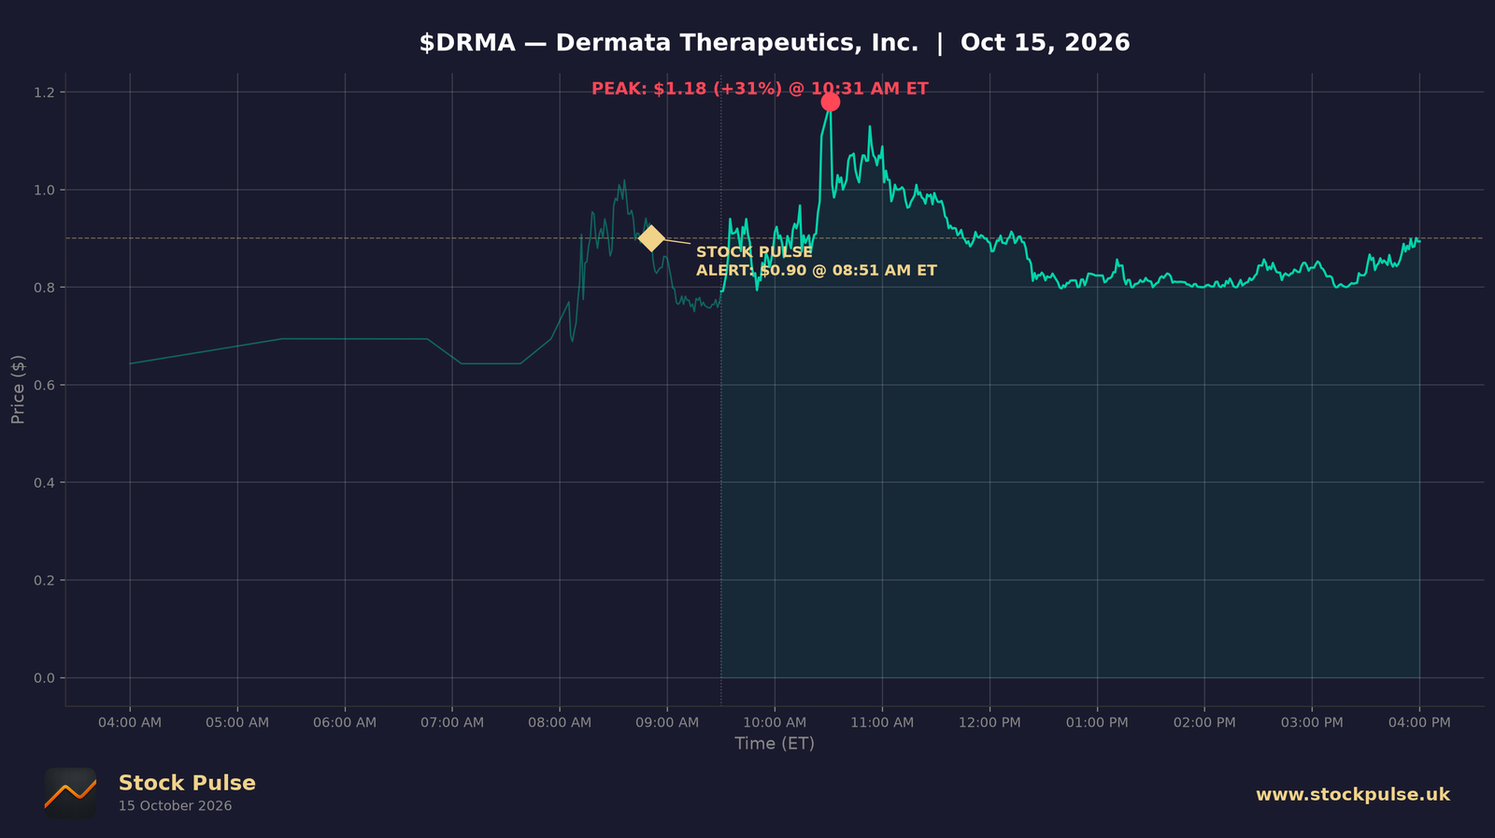
Task: Click the $DRMA Dermata Therapeutics chart title
Action: (x=775, y=43)
